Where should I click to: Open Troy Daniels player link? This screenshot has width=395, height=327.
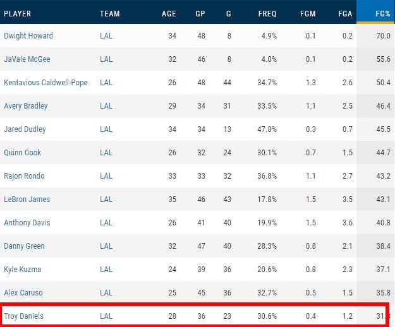pos(23,316)
